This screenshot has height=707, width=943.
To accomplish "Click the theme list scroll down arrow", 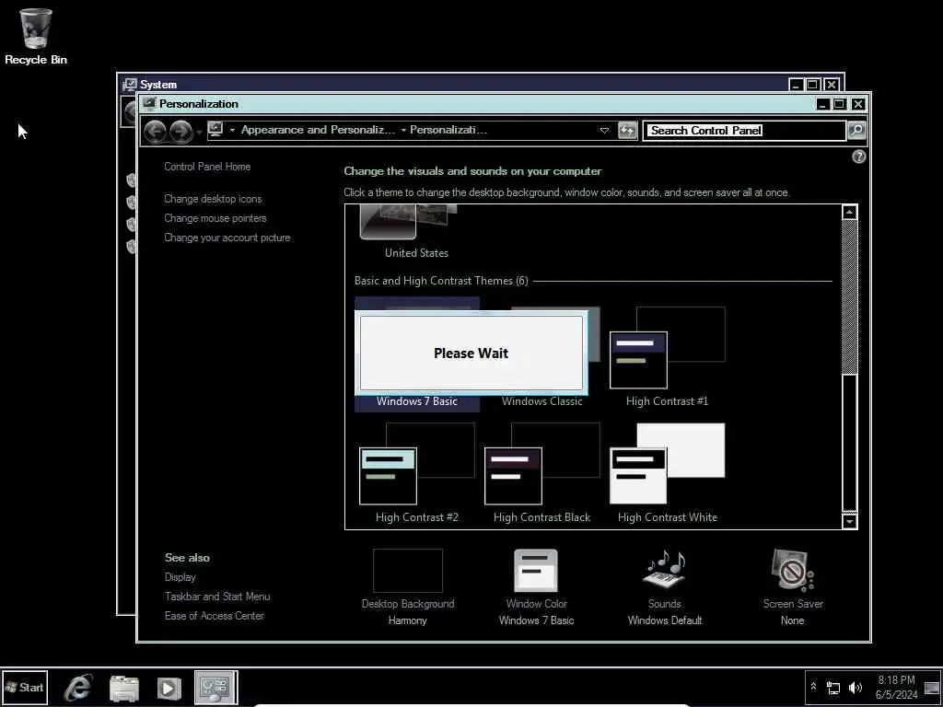I will pyautogui.click(x=849, y=521).
